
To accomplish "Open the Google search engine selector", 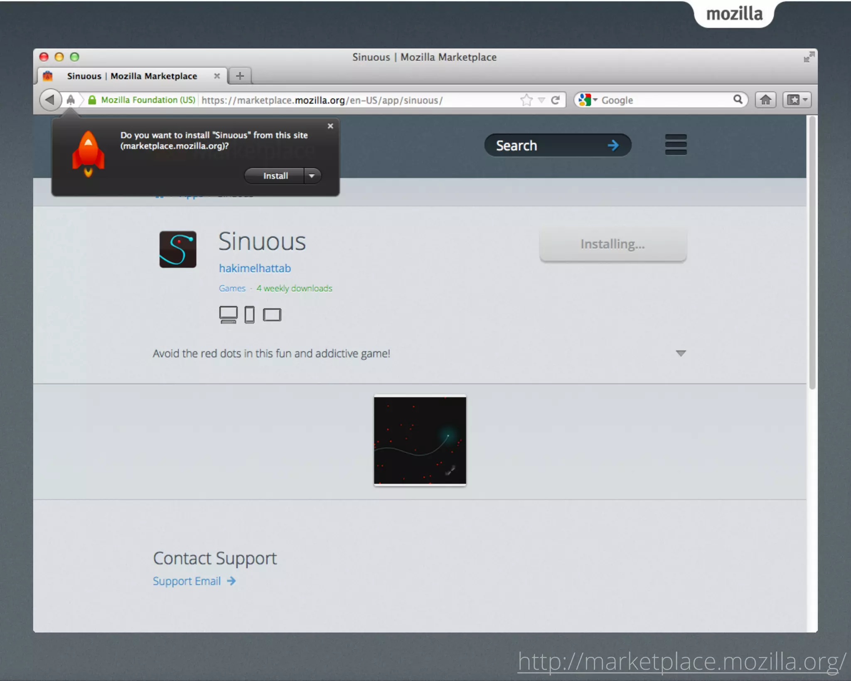I will coord(588,100).
